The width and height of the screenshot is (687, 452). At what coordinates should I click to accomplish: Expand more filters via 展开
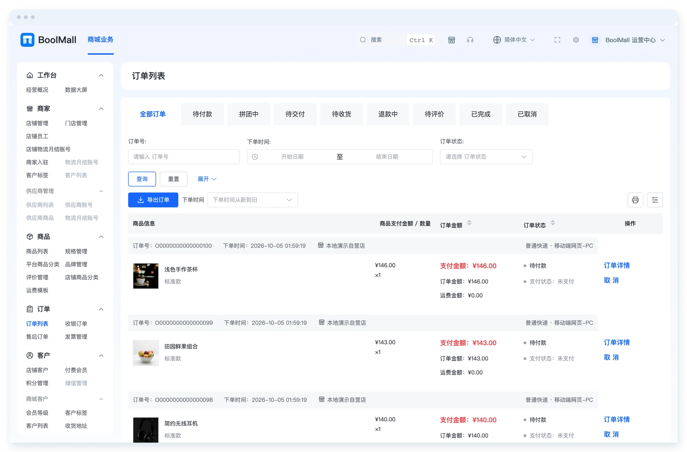tap(207, 179)
